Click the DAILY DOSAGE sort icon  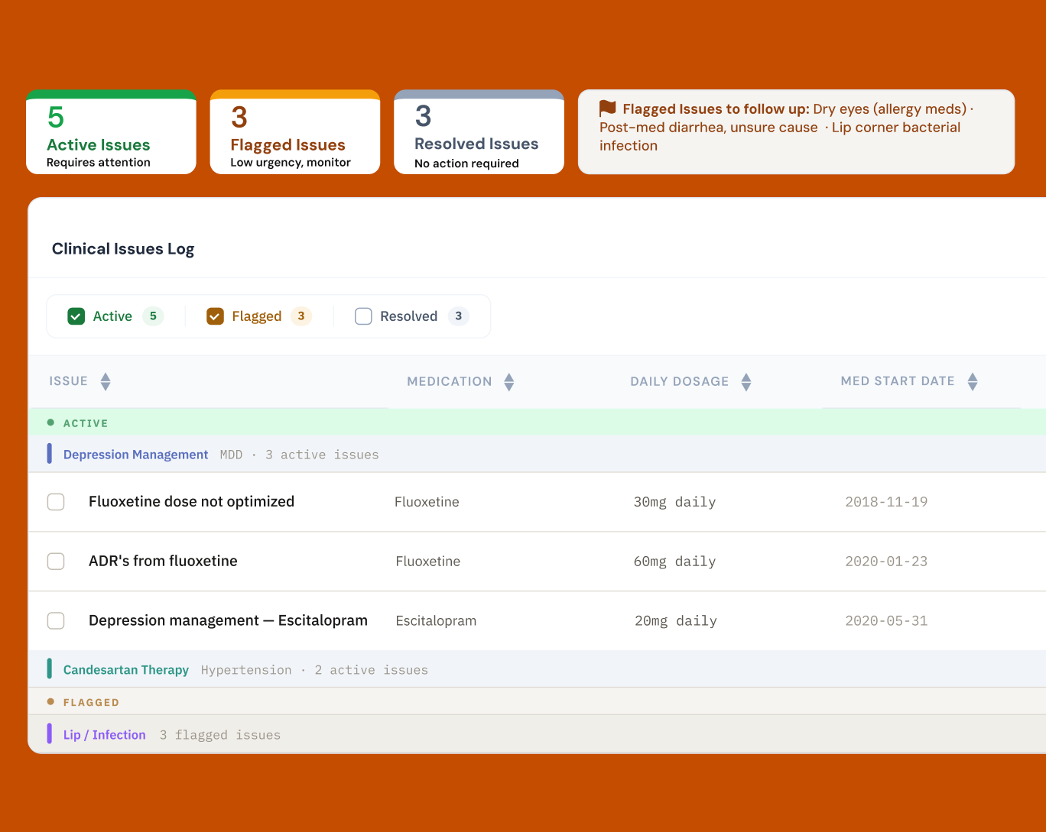point(746,381)
